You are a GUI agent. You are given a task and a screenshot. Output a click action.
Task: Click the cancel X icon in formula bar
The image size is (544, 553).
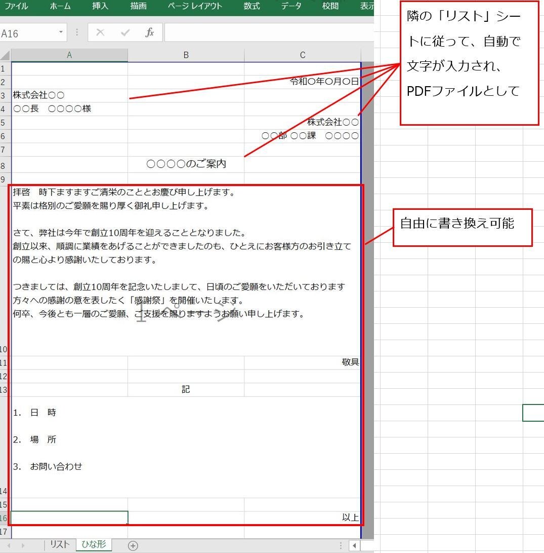click(x=100, y=32)
